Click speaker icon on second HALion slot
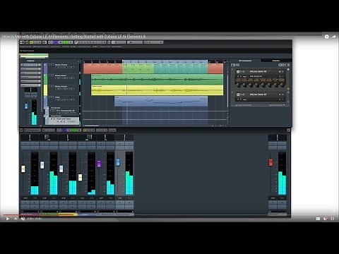This screenshot has height=254, width=339. click(x=280, y=95)
